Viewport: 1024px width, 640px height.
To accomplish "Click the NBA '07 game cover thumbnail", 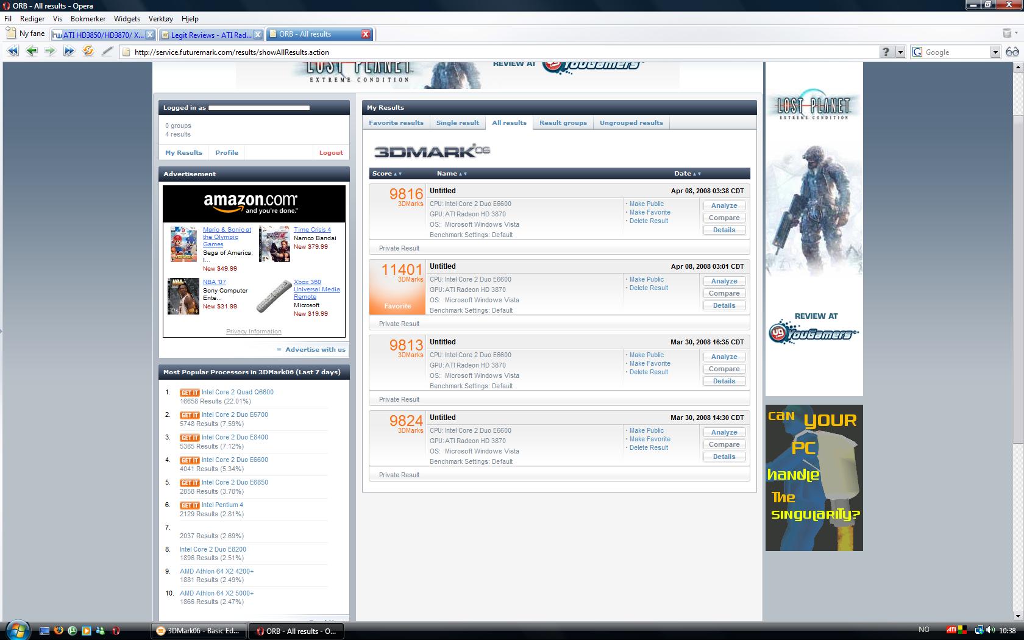I will pos(183,296).
